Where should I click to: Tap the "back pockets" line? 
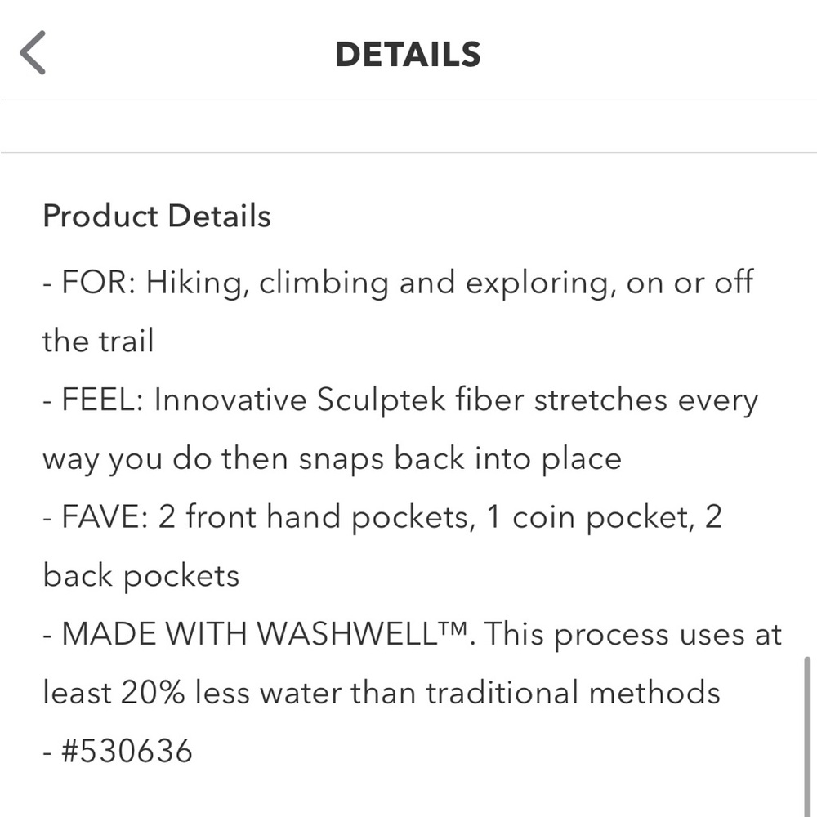click(x=141, y=576)
